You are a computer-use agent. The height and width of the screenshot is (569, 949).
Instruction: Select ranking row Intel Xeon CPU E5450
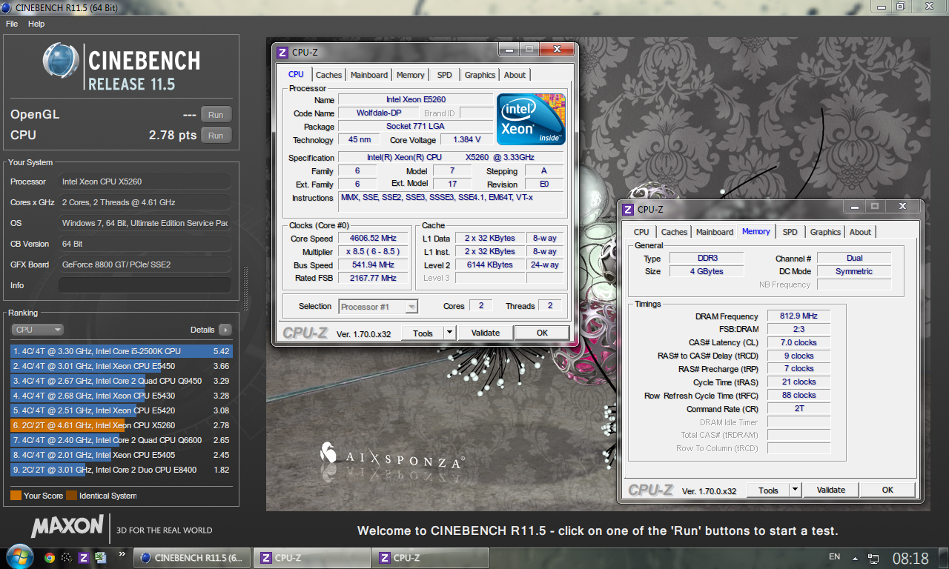tap(122, 366)
